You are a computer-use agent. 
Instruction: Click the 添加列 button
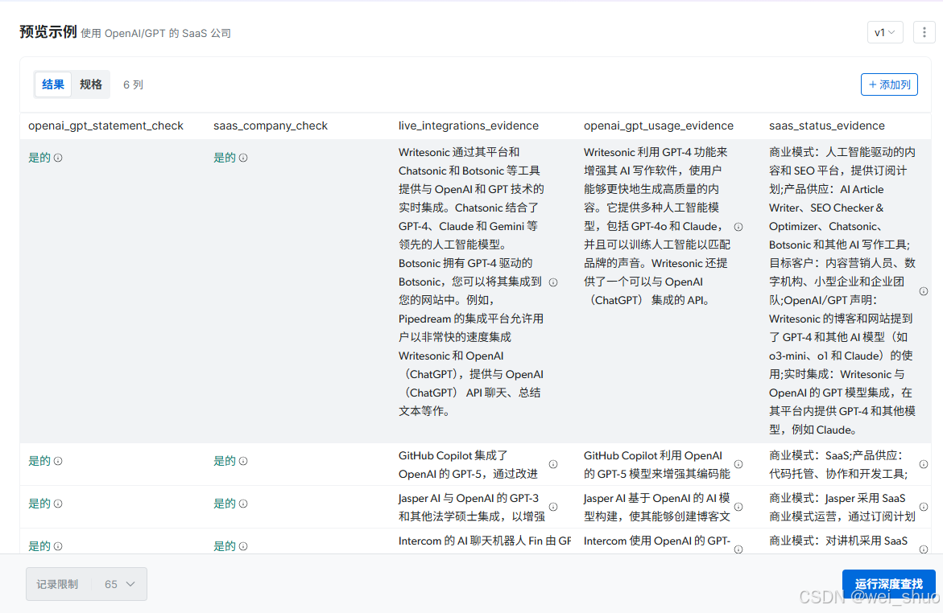889,84
